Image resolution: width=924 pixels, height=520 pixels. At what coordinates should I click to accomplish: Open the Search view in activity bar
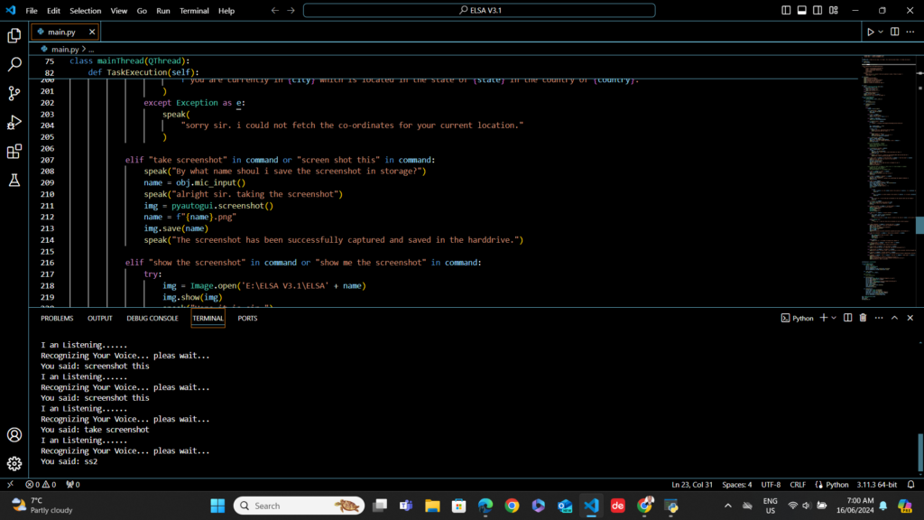14,64
